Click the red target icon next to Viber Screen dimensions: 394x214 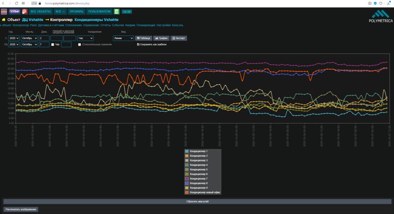pyautogui.click(x=24, y=11)
